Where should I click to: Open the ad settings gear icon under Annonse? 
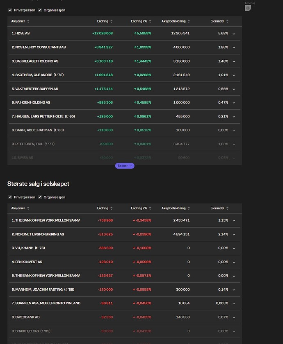point(248,8)
